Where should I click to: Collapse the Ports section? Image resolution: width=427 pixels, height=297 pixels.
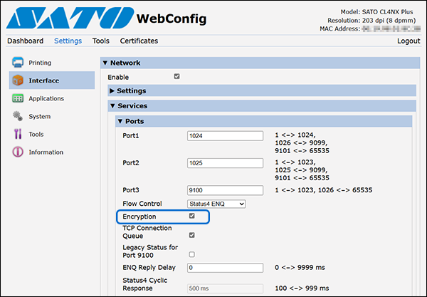coord(135,120)
